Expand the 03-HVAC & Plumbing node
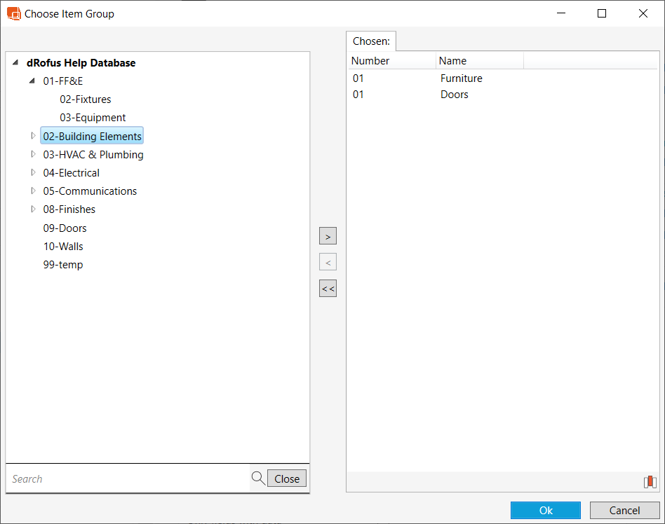Screen dimensions: 665x524 coord(32,154)
